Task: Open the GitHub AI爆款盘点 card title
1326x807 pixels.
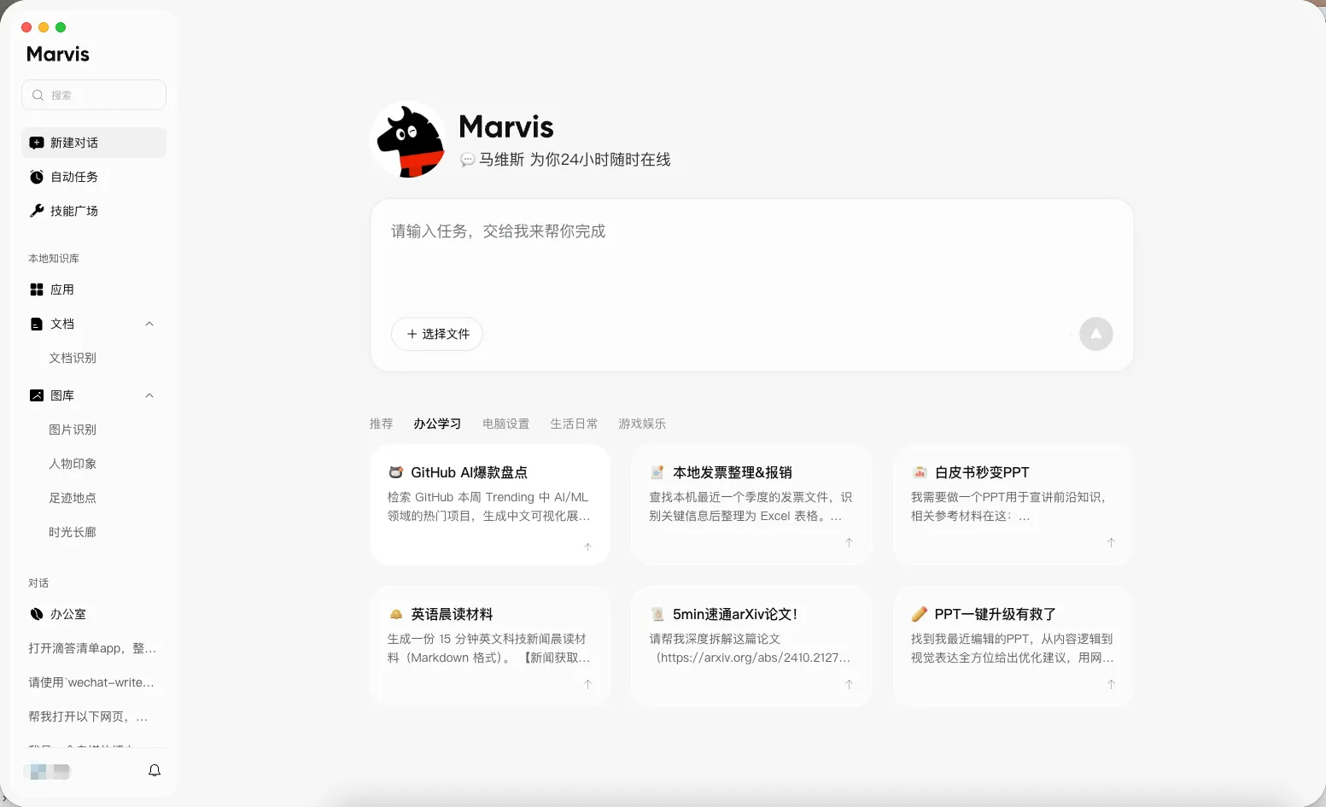Action: [x=469, y=472]
